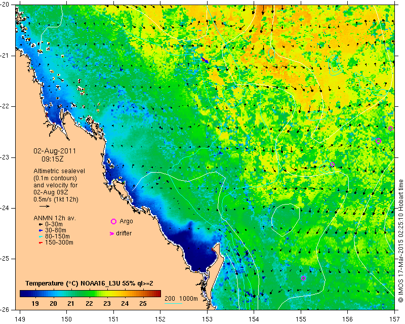Viewport: 405px width, 324px height.
Task: Select the Argo float marker near 25.4S 155E
Action: (303, 278)
